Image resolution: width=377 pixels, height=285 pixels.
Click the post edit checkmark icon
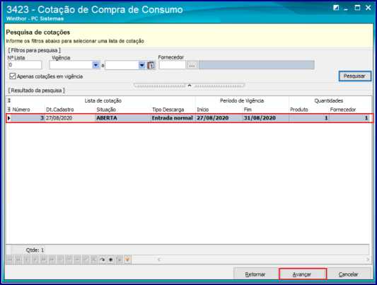point(86,260)
